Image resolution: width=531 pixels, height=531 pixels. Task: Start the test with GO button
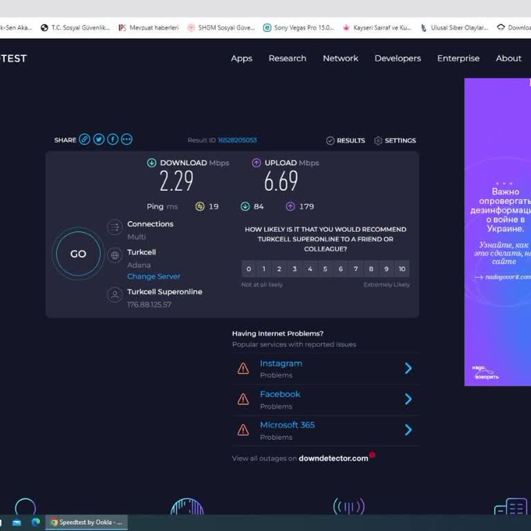(78, 254)
